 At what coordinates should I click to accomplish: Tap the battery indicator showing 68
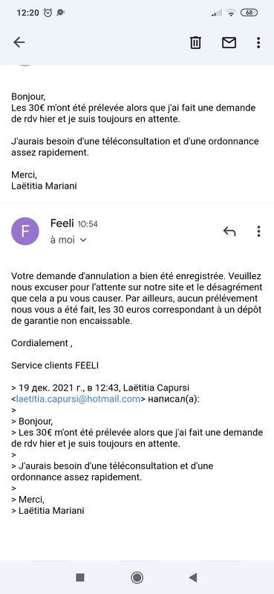[249, 13]
